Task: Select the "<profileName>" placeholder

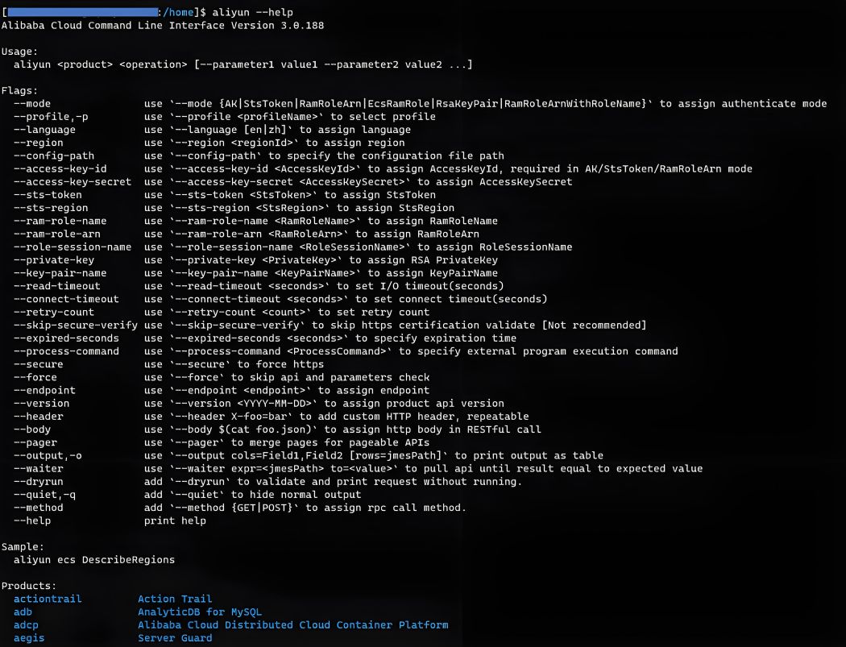Action: [277, 117]
